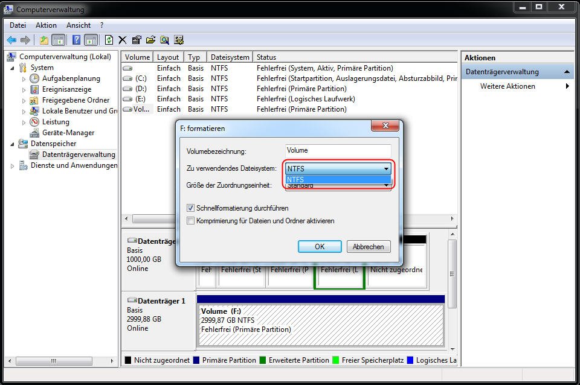The height and width of the screenshot is (385, 580).
Task: Click the Computerverwaltung title bar icon
Action: coord(8,9)
